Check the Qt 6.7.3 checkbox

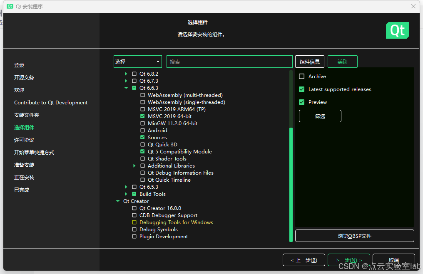click(x=134, y=81)
